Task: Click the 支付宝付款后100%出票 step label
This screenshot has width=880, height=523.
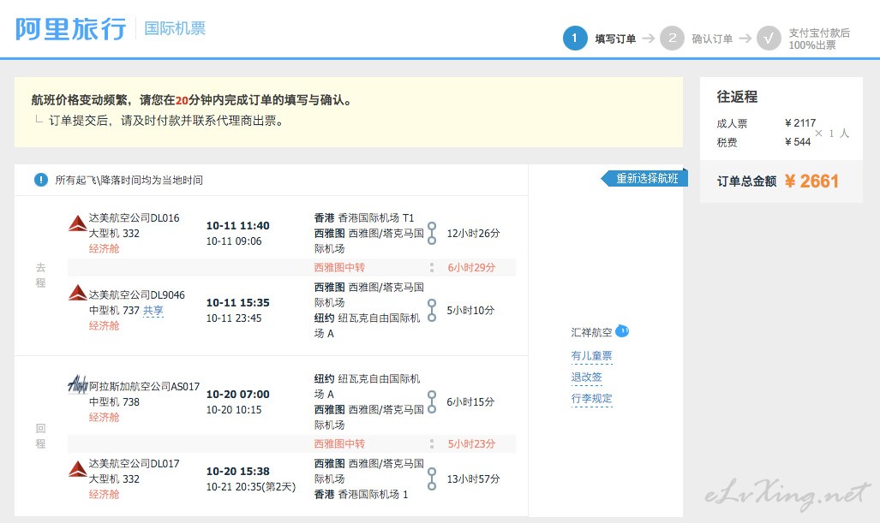Action: pyautogui.click(x=819, y=39)
